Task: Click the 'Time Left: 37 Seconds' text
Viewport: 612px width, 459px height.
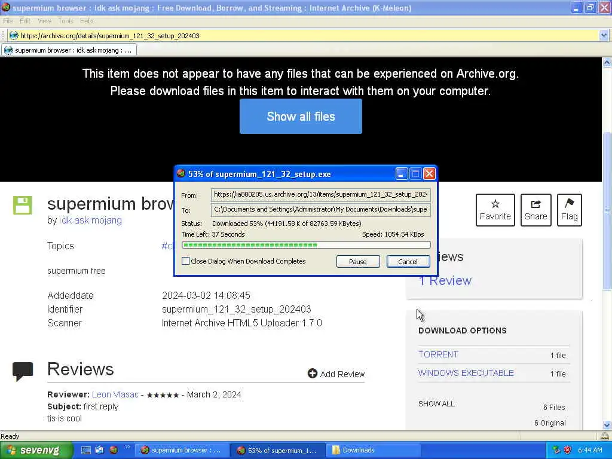Action: pyautogui.click(x=213, y=234)
